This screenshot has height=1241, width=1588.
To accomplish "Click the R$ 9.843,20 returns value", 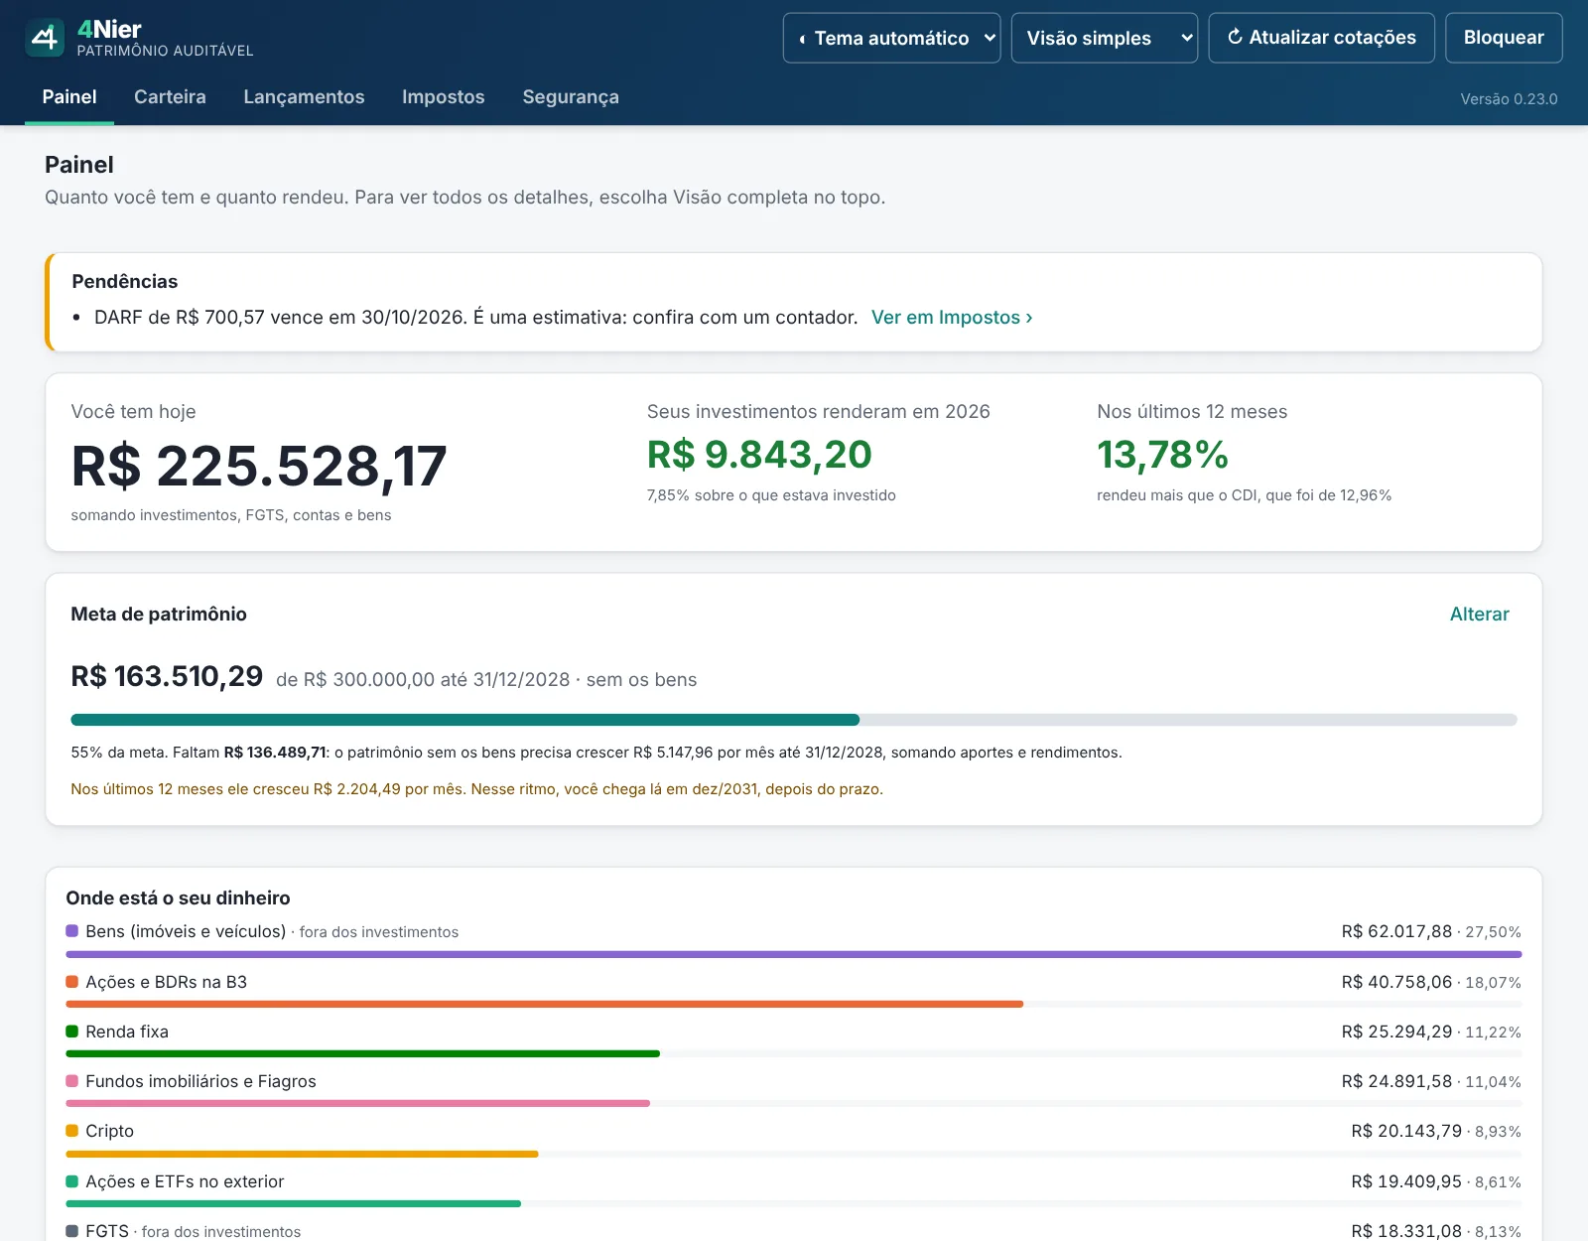I will coord(759,455).
